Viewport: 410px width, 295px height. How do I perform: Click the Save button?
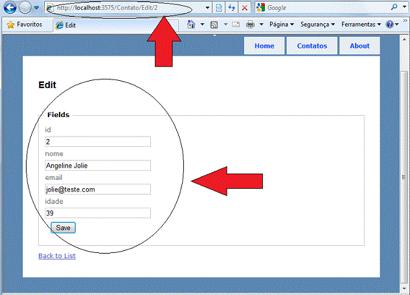(63, 228)
